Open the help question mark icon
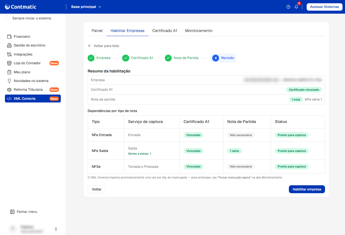Screen dimensions: 345x235 [288, 7]
